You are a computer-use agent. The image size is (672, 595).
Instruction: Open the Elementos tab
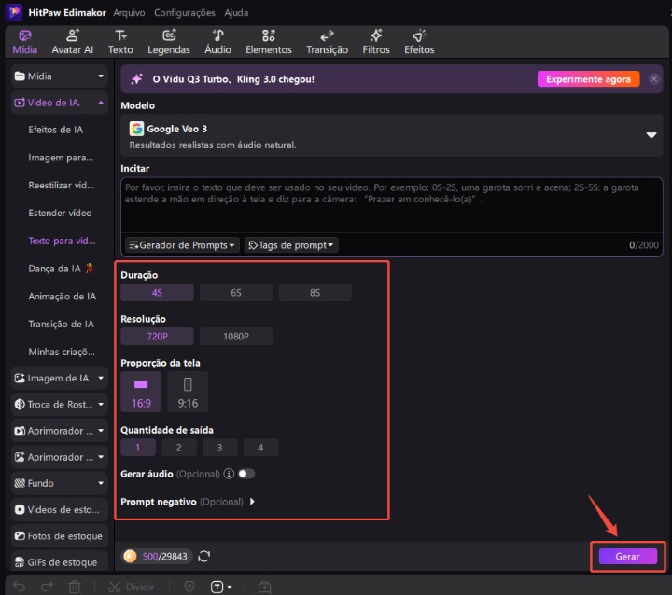click(268, 42)
